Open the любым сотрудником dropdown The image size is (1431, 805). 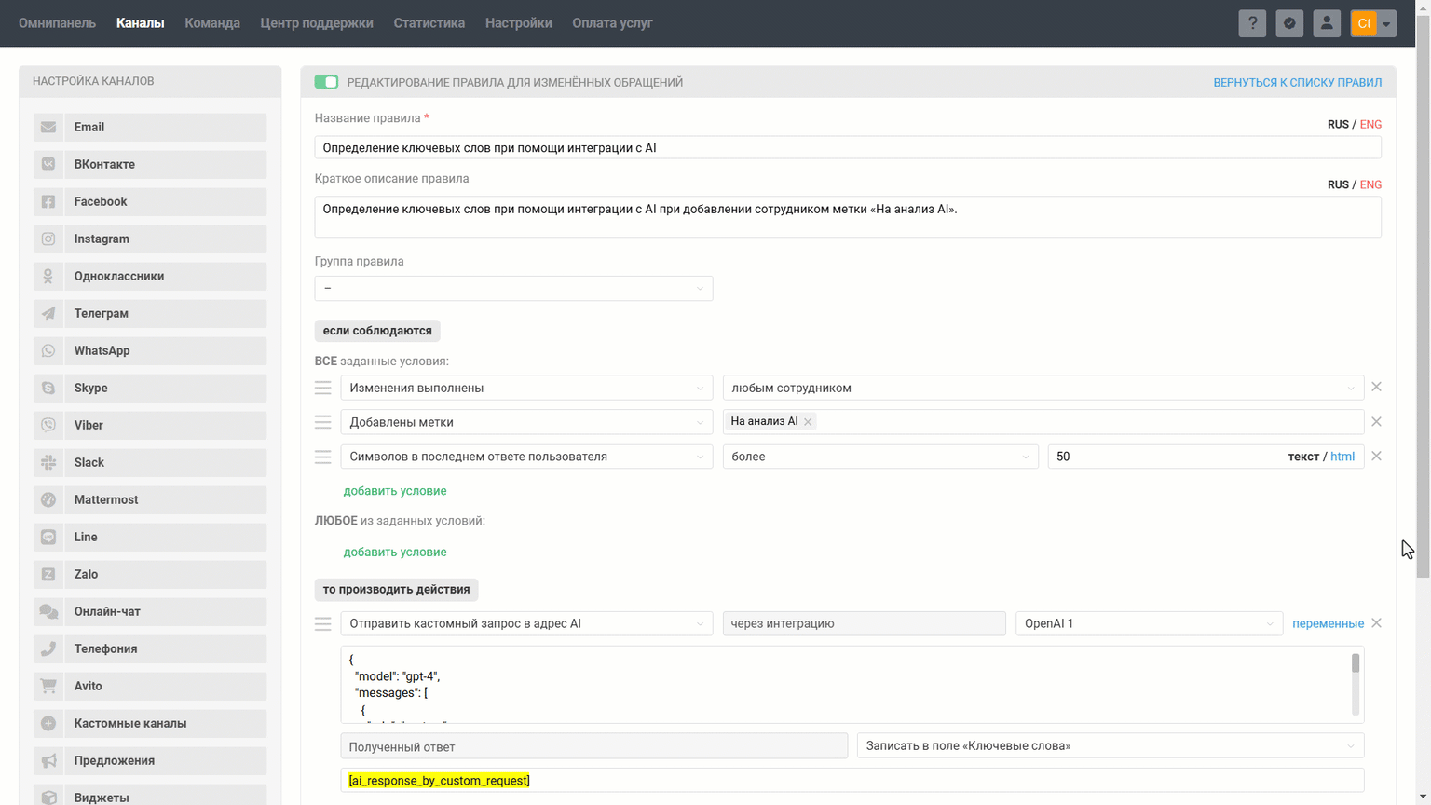point(1043,388)
